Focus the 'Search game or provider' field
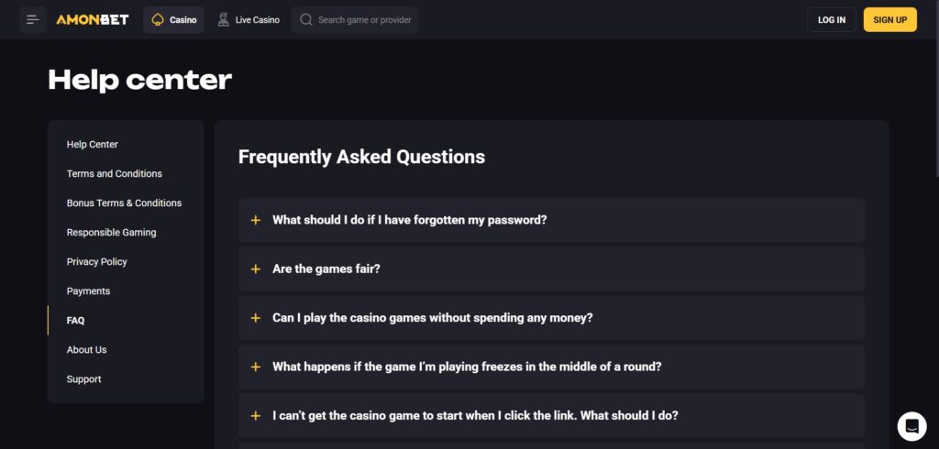Viewport: 939px width, 449px height. pyautogui.click(x=364, y=19)
